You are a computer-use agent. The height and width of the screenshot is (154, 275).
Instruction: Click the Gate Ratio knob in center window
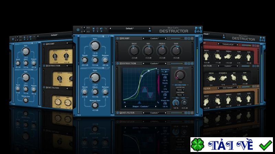coord(95,46)
